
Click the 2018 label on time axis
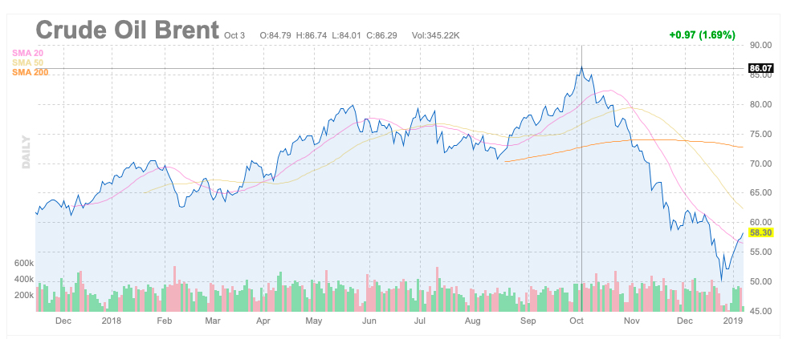coord(113,321)
